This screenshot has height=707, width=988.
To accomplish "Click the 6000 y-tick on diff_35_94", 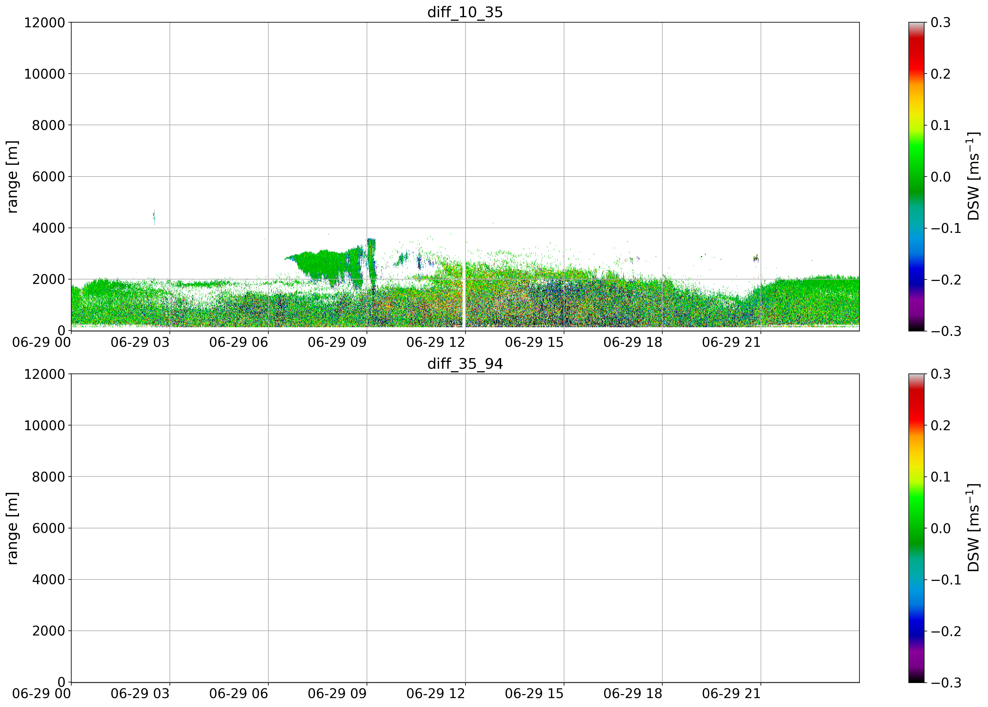I will tap(48, 528).
